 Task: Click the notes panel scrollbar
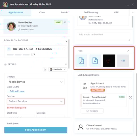coord(132,22)
